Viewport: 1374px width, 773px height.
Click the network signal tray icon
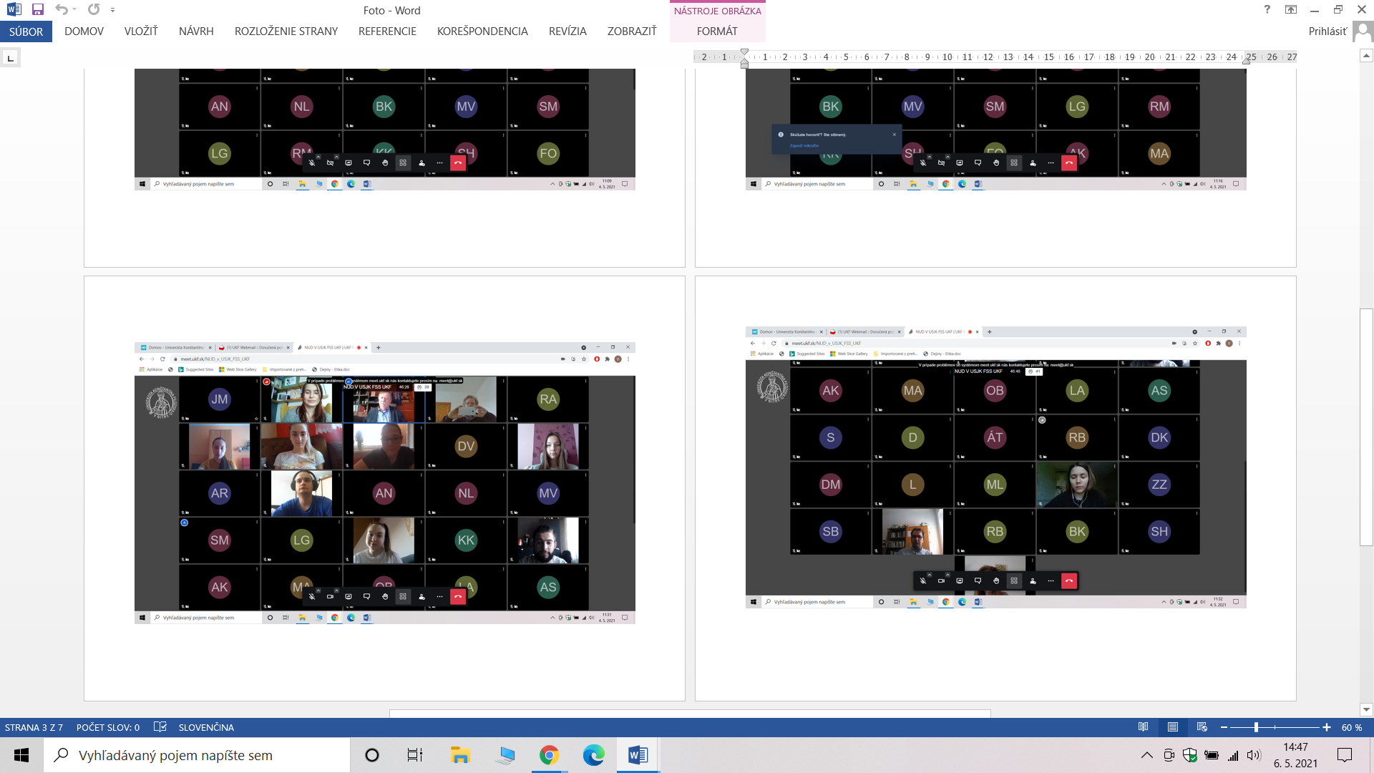pyautogui.click(x=1233, y=755)
